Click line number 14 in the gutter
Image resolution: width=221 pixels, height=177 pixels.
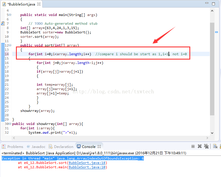[x=7, y=54]
